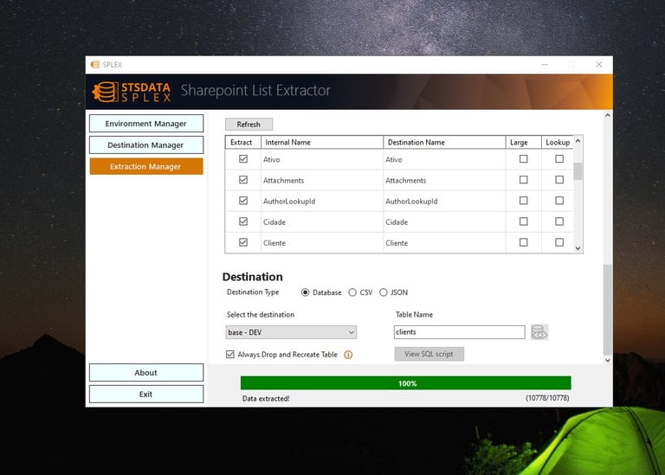
Task: Refresh the field list
Action: 249,124
